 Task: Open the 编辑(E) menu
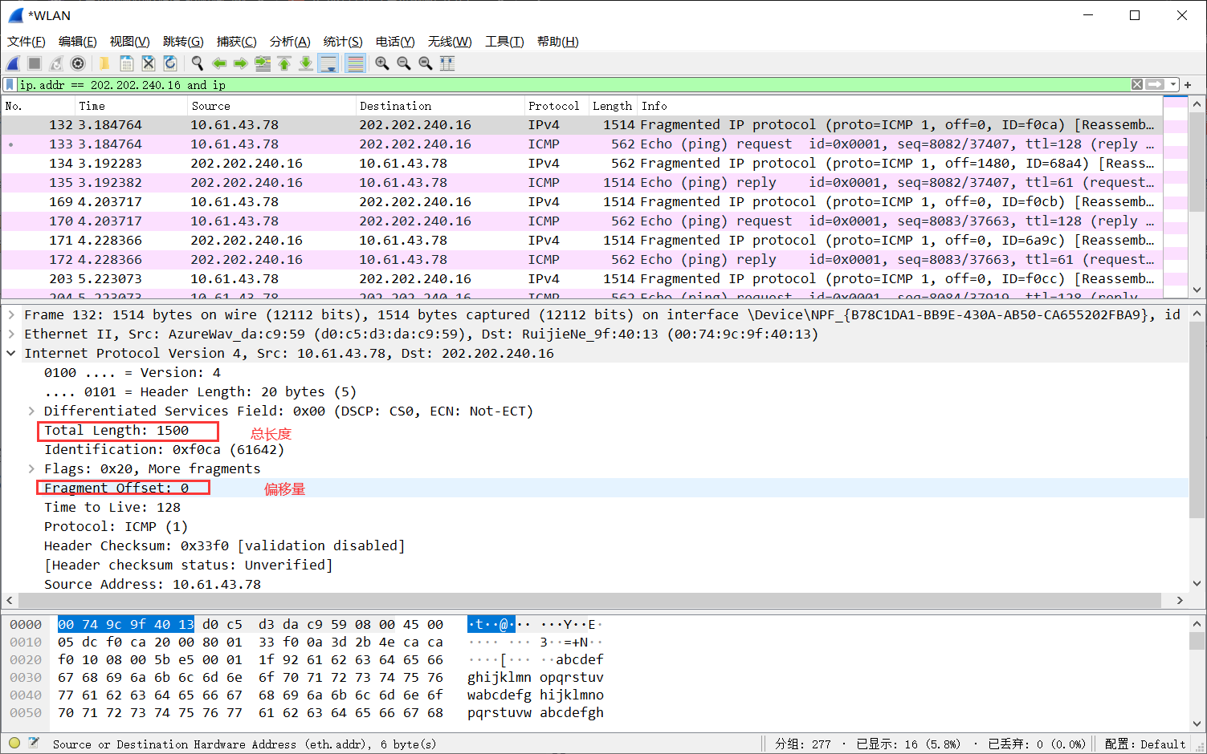(x=78, y=42)
